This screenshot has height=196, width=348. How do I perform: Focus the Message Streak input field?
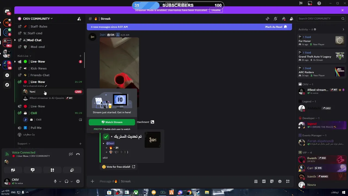[x=174, y=181]
